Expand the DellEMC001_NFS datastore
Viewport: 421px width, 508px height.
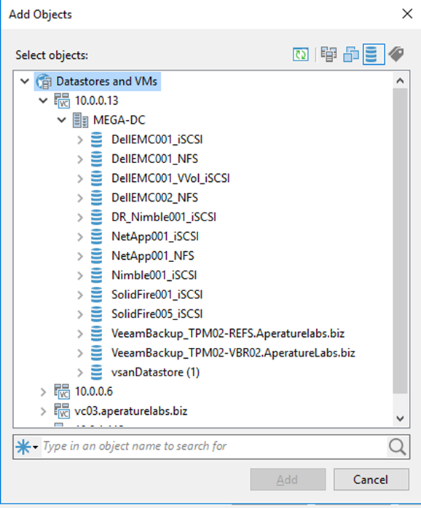pyautogui.click(x=80, y=159)
